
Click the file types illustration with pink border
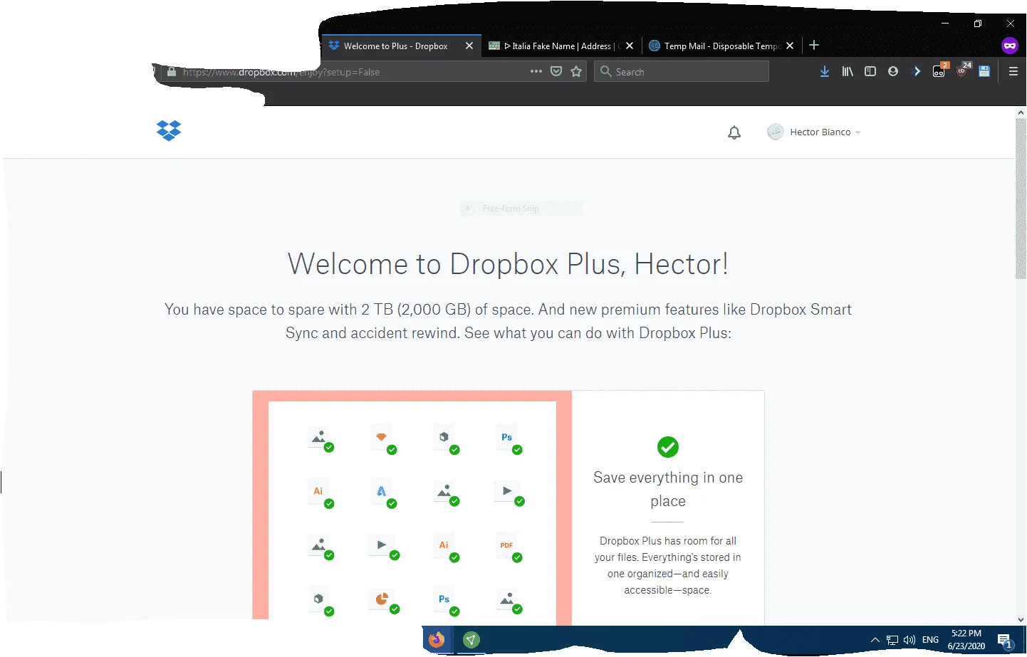412,508
